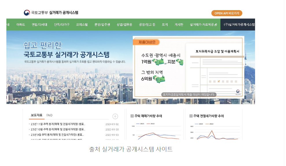Click 토지취득자금 조달 및 이용계획서 document title
286x166 pixels.
tap(217, 51)
